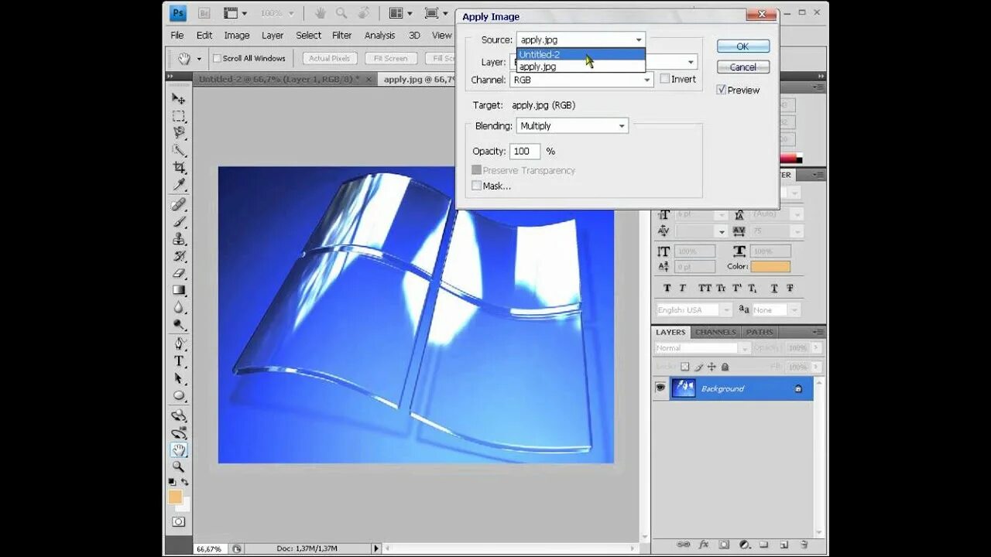Enable the Mask checkbox
The width and height of the screenshot is (991, 557).
coord(476,186)
